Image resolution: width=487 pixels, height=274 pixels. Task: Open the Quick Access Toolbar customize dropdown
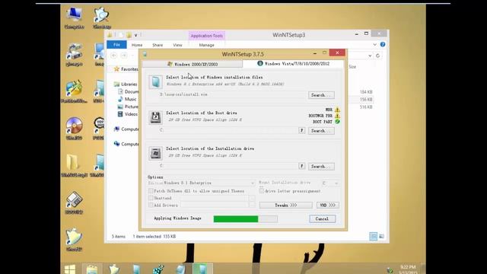click(136, 35)
